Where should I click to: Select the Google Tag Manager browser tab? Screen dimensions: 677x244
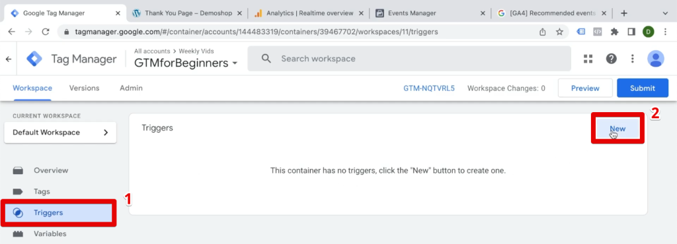pyautogui.click(x=65, y=13)
